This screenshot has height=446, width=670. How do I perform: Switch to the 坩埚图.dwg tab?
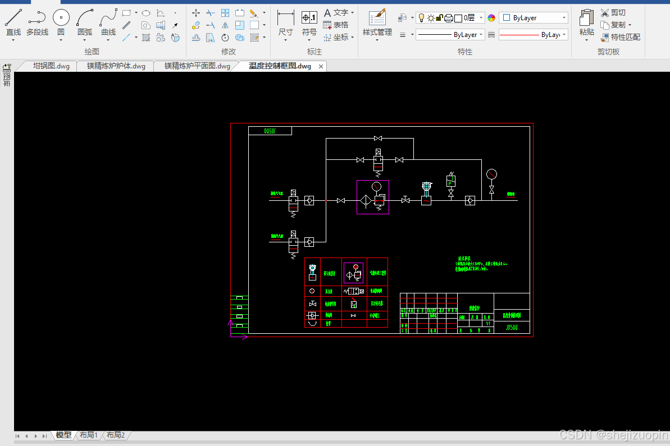51,66
